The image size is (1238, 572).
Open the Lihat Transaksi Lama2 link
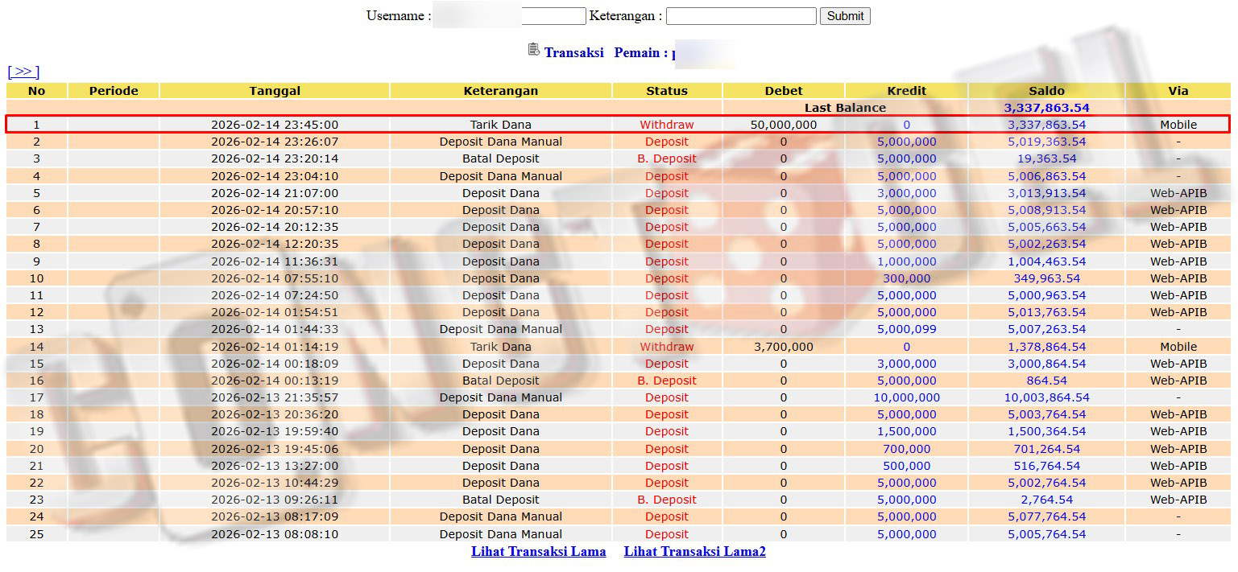click(694, 552)
